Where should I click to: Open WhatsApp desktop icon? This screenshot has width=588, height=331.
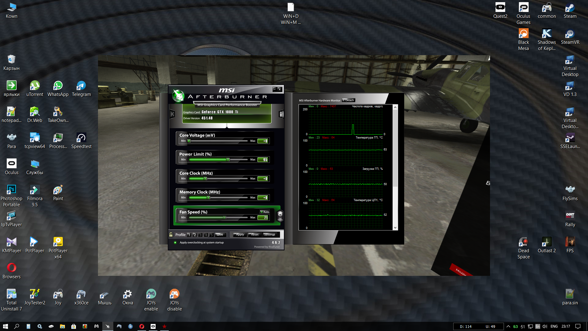coord(58,89)
